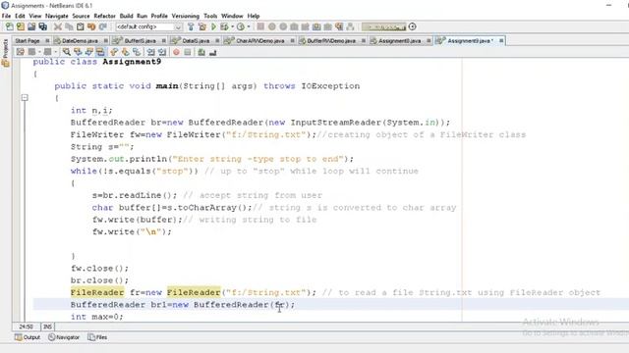Viewport: 629px width, 353px height.
Task: Click the New File toolbar icon
Action: [9, 26]
